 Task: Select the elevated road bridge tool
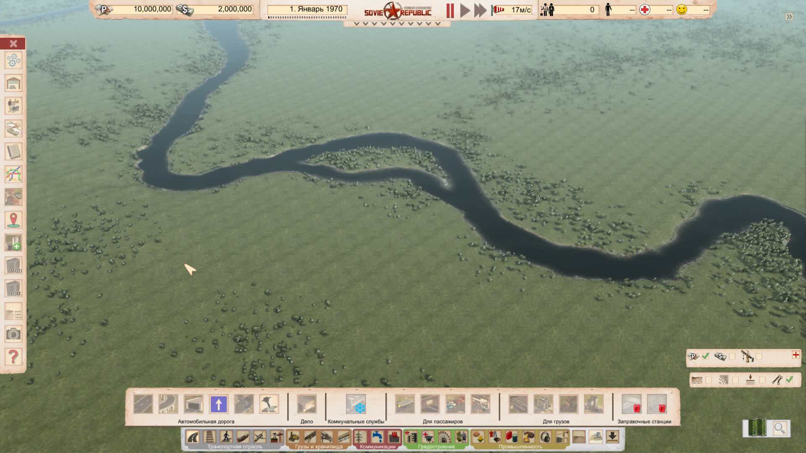(x=168, y=404)
